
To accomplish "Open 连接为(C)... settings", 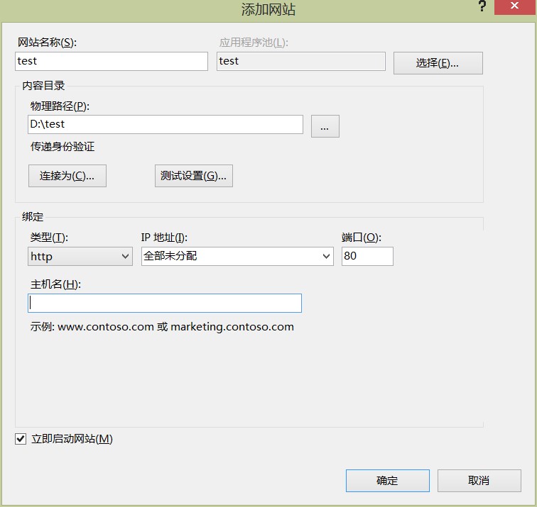I will (67, 176).
